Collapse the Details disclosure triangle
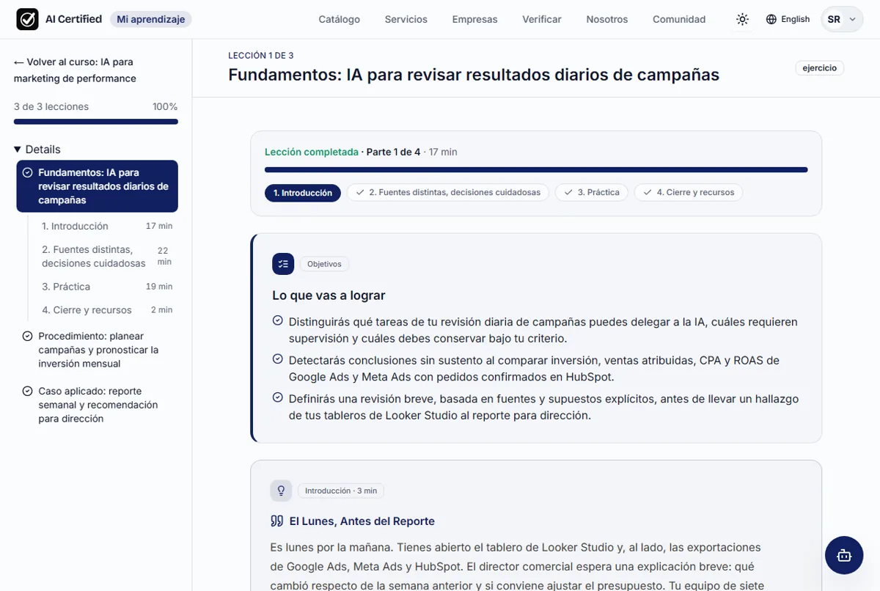The width and height of the screenshot is (880, 591). pyautogui.click(x=18, y=150)
